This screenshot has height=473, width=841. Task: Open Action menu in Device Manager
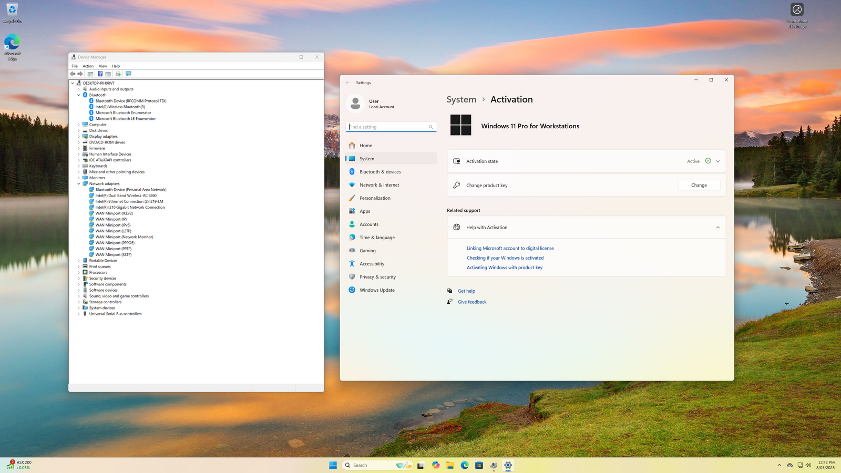click(x=88, y=66)
